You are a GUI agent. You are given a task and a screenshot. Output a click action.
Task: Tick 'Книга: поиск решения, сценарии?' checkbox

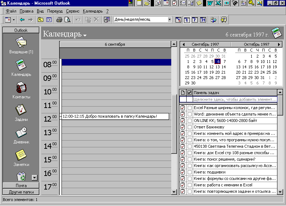click(189, 159)
